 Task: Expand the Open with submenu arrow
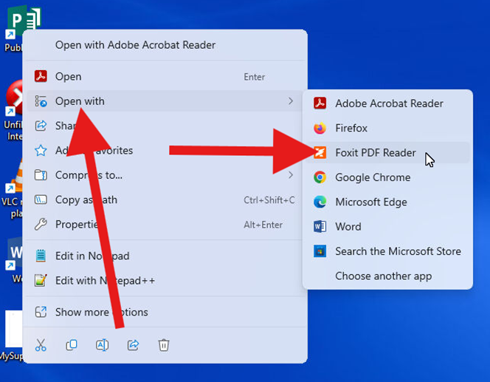pos(291,101)
